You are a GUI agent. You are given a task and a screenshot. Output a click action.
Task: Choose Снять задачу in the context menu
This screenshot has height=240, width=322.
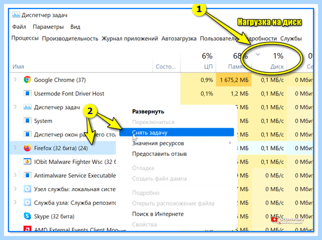tap(177, 132)
